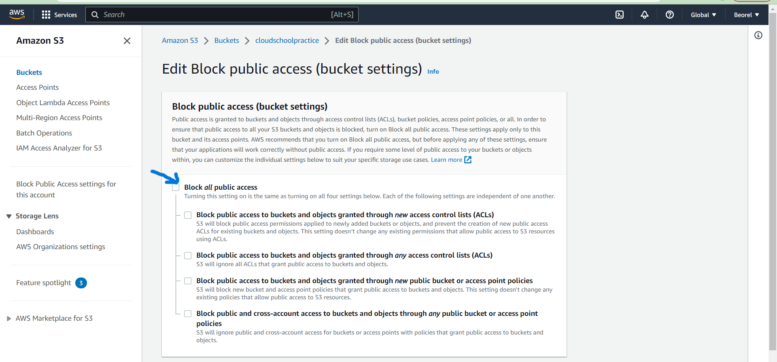777x362 pixels.
Task: Click in the AWS search field
Action: pos(214,15)
